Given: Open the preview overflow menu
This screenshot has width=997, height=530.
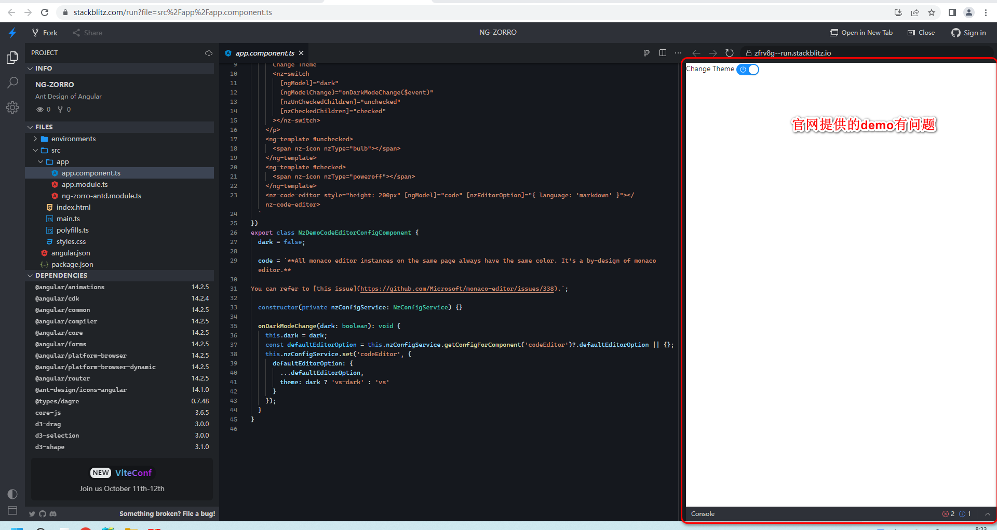Looking at the screenshot, I should (678, 52).
